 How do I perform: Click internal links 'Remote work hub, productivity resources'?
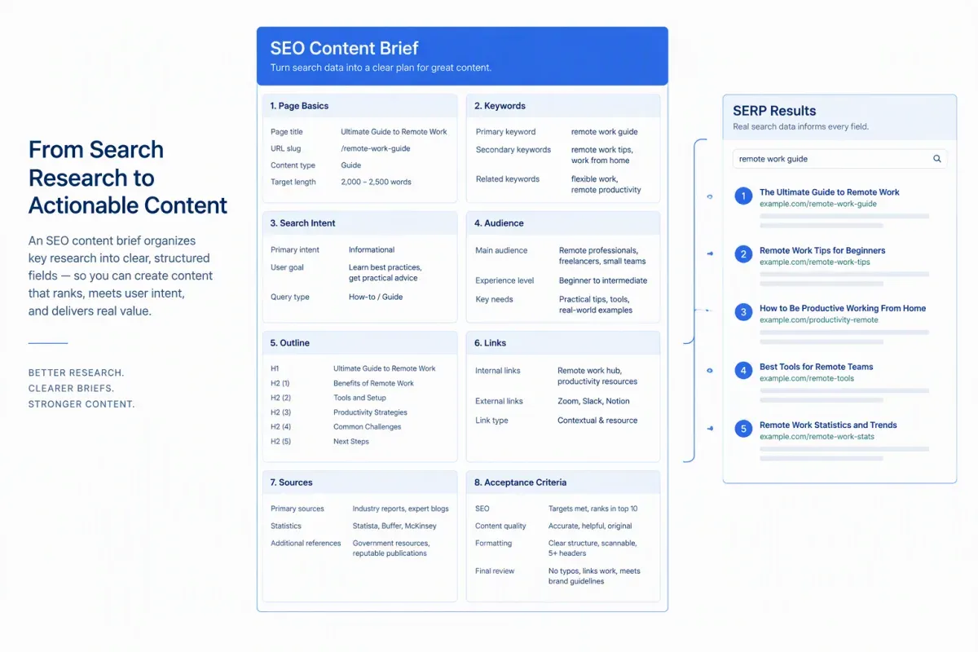pos(597,376)
